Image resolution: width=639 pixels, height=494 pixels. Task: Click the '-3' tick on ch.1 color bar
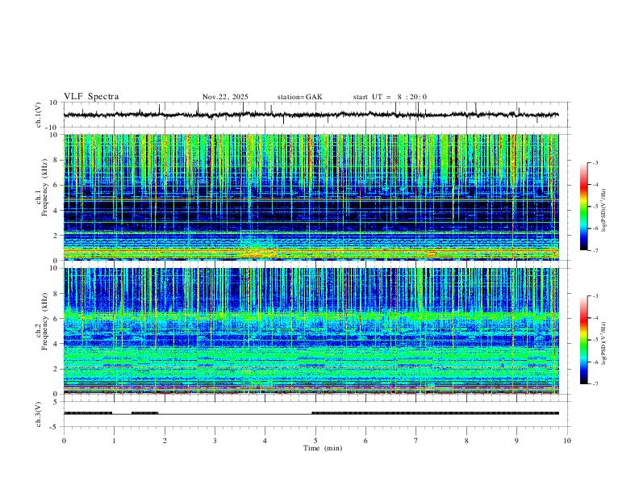[595, 162]
